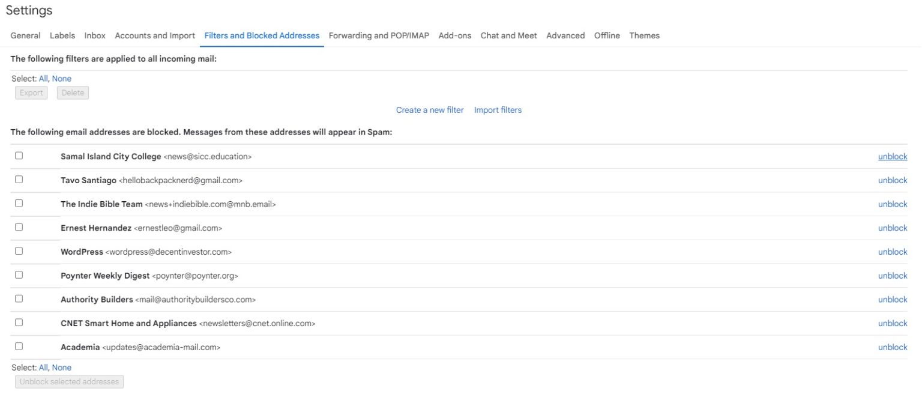Select the Advanced settings tab
The width and height of the screenshot is (922, 400).
pos(565,35)
